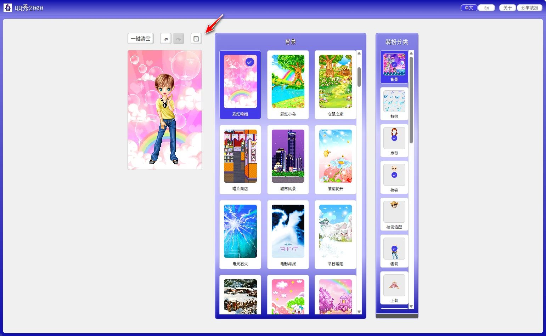Switch language to 中文

click(x=469, y=8)
